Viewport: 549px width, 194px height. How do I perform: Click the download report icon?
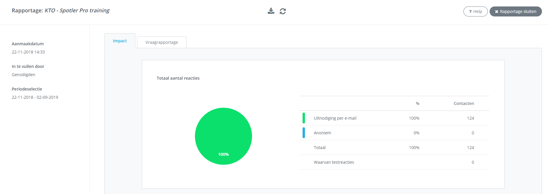271,11
